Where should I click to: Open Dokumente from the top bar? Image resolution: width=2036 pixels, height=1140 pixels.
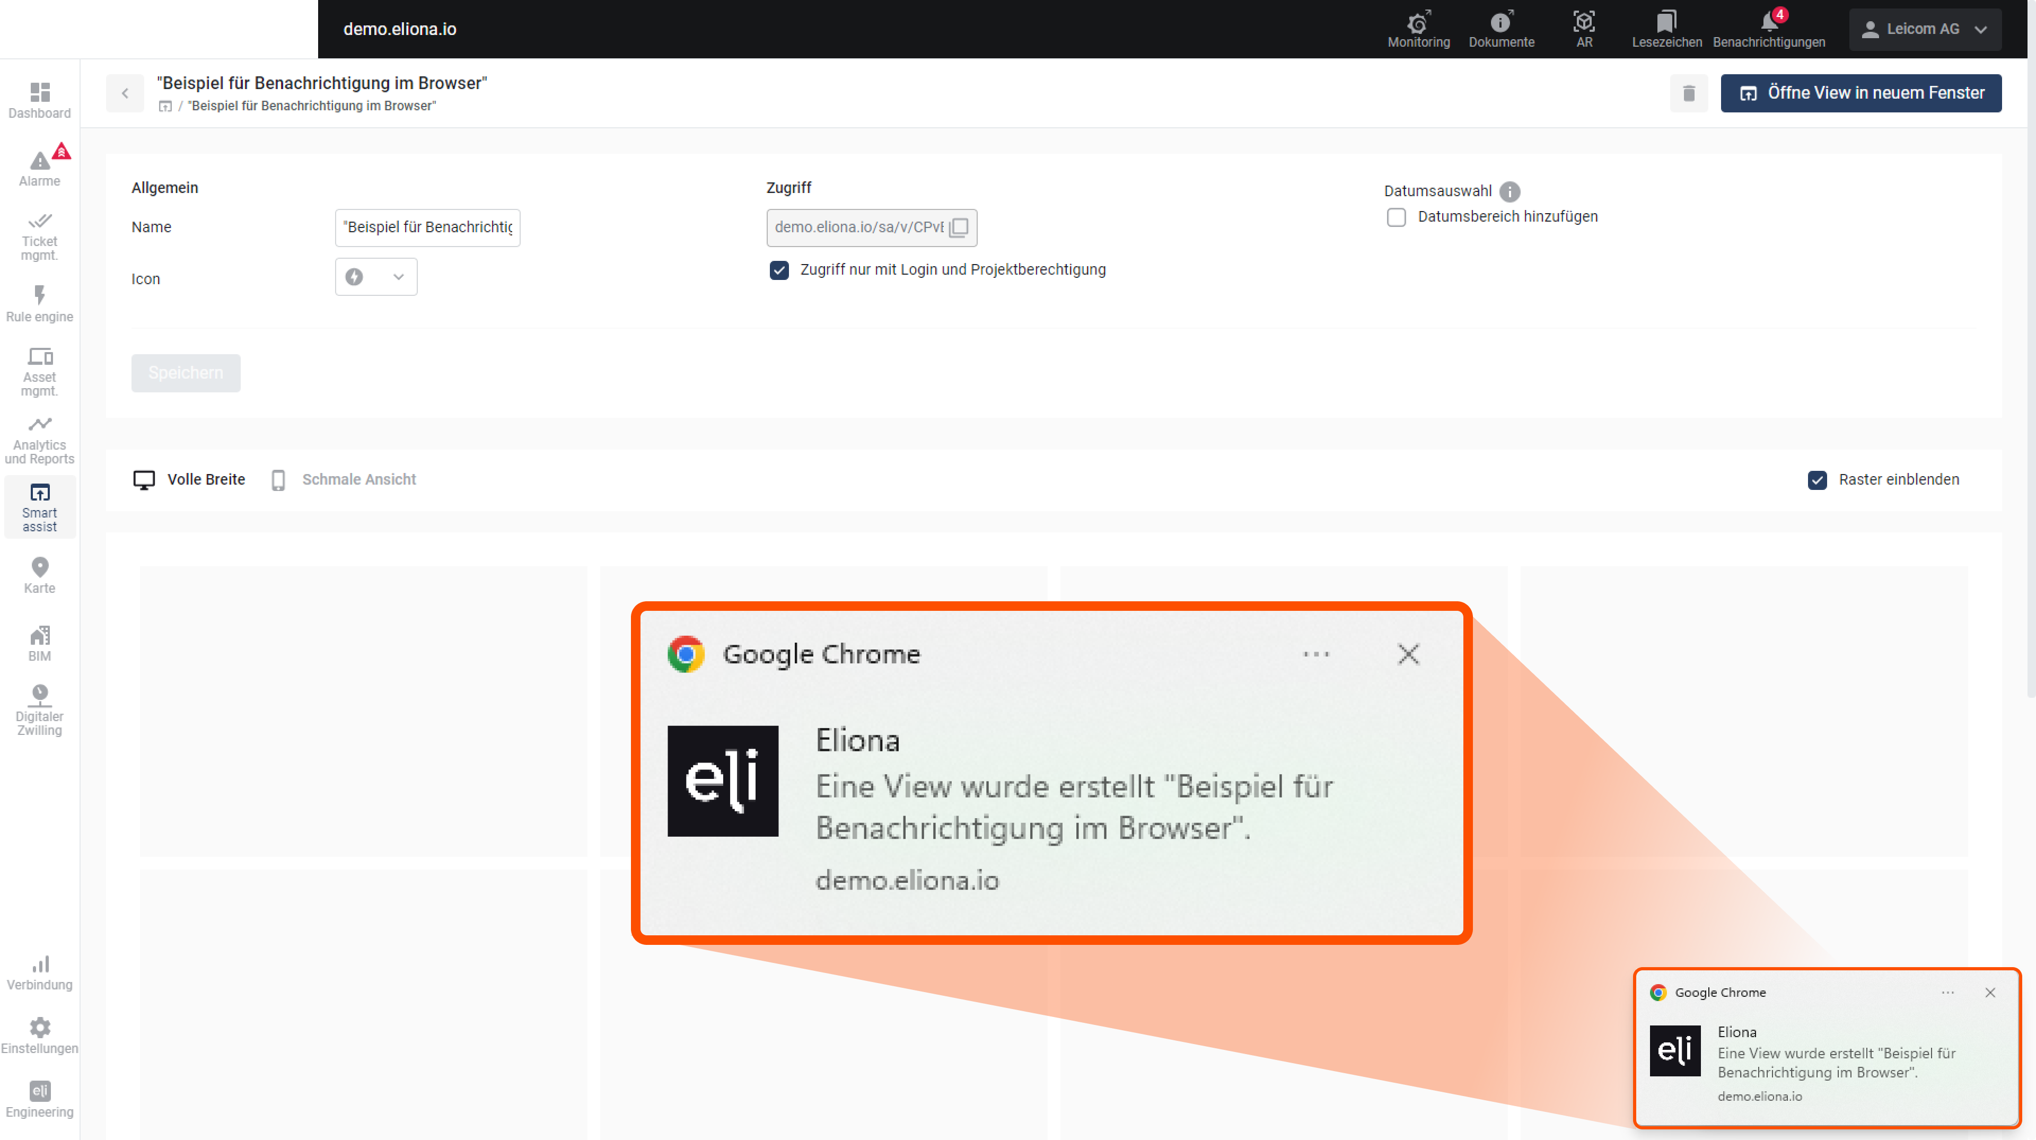point(1501,29)
